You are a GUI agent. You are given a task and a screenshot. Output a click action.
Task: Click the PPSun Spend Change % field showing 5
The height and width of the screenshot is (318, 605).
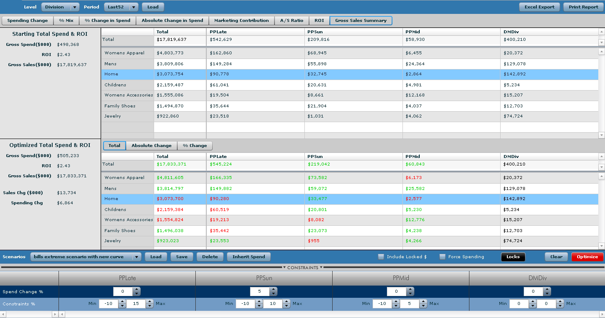click(x=260, y=291)
